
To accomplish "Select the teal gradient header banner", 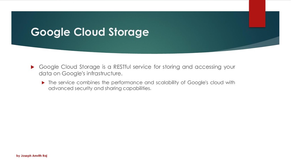I will (145, 32).
